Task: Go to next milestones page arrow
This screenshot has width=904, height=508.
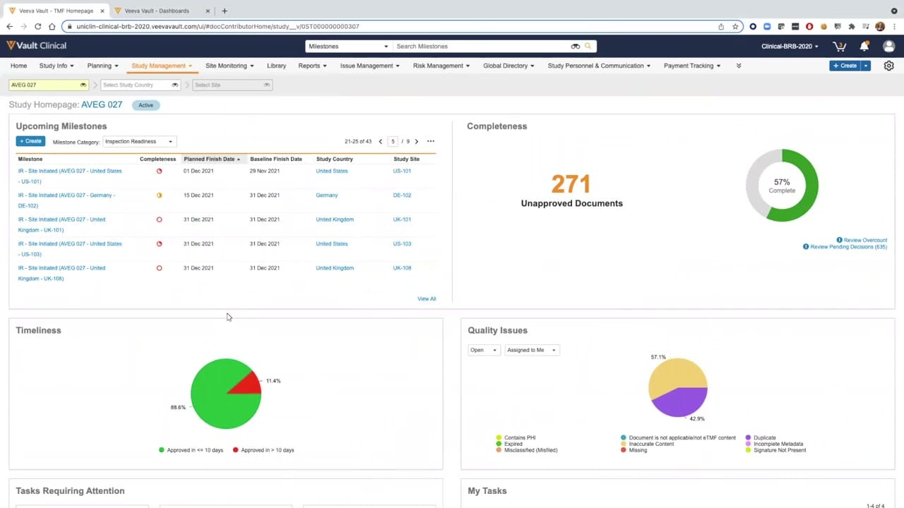Action: (x=417, y=141)
